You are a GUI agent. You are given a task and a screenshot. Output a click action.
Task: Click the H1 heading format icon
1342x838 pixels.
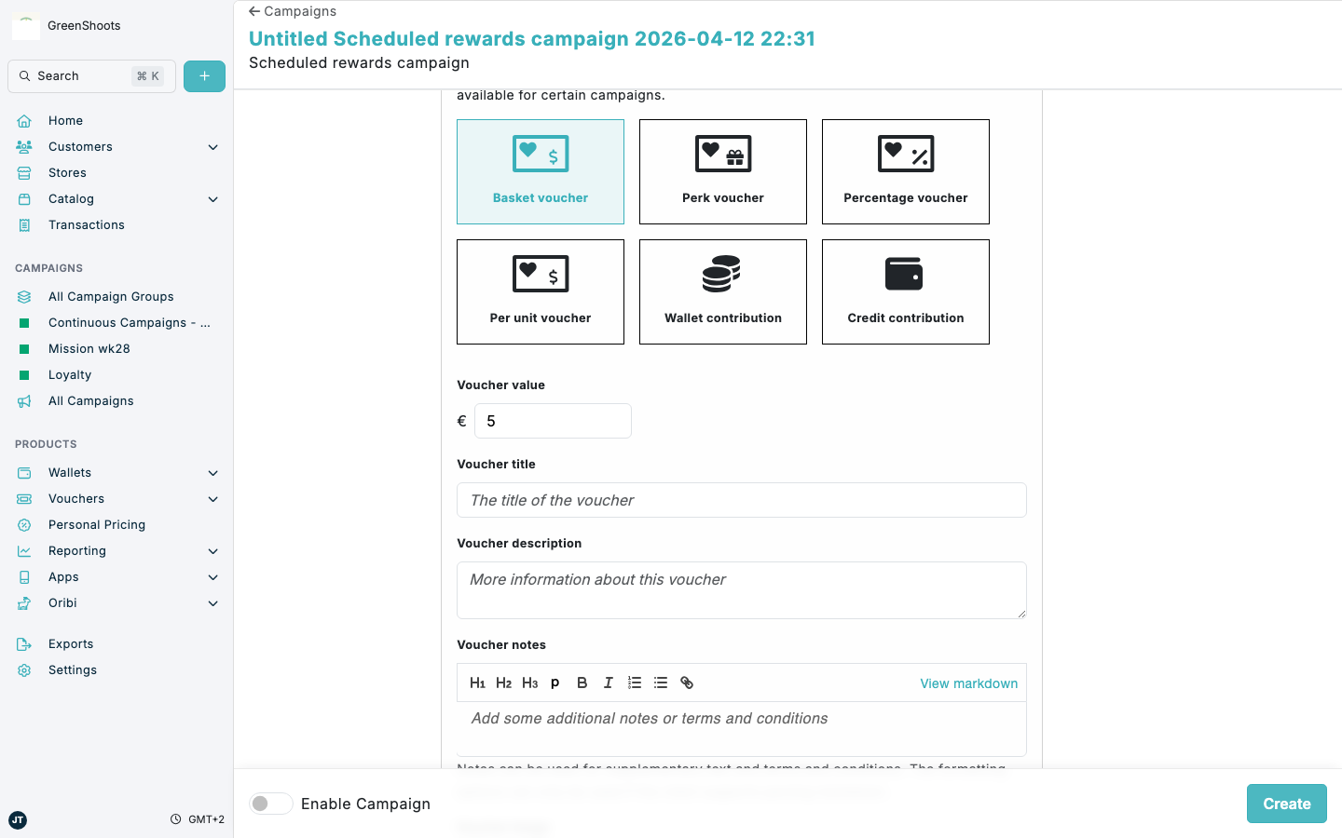(x=477, y=683)
